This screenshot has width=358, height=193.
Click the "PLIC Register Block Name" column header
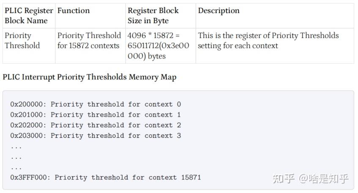[29, 16]
